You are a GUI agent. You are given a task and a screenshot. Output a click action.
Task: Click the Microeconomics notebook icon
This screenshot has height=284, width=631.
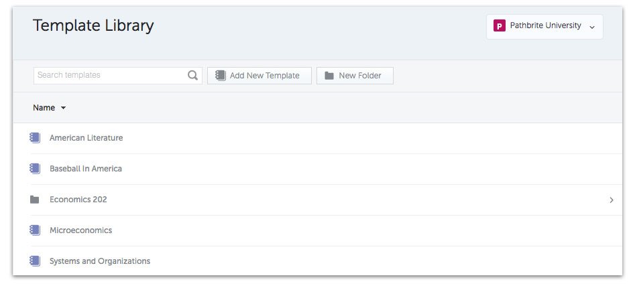click(x=35, y=230)
